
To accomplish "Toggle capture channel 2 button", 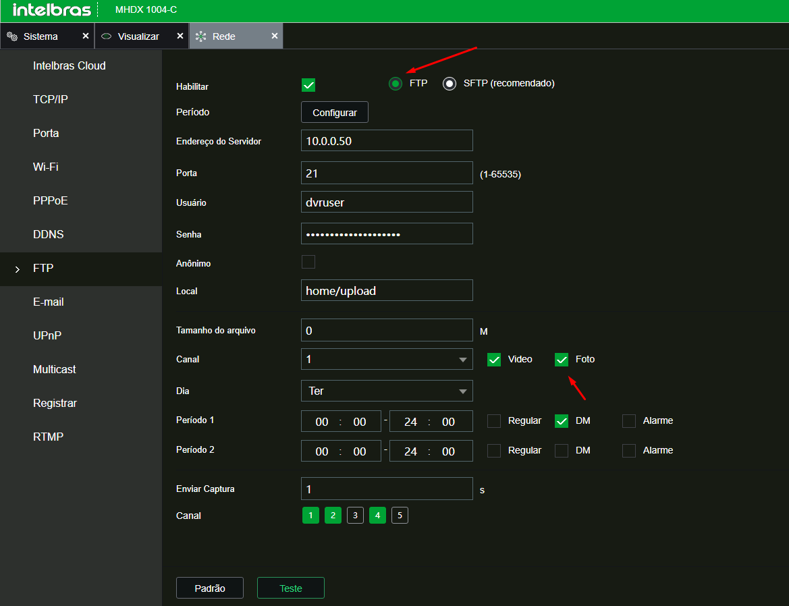I will [333, 515].
